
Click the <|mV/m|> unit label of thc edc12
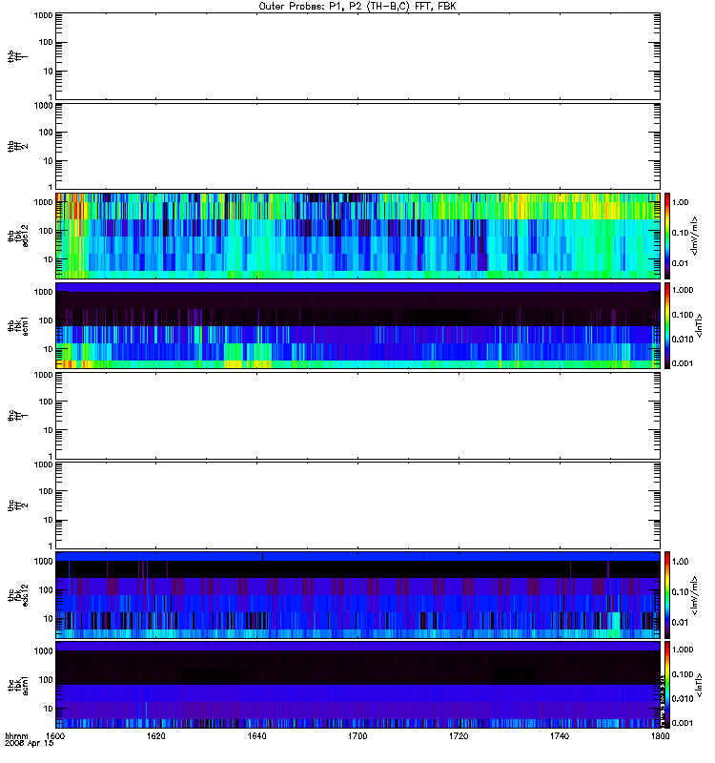click(x=695, y=595)
